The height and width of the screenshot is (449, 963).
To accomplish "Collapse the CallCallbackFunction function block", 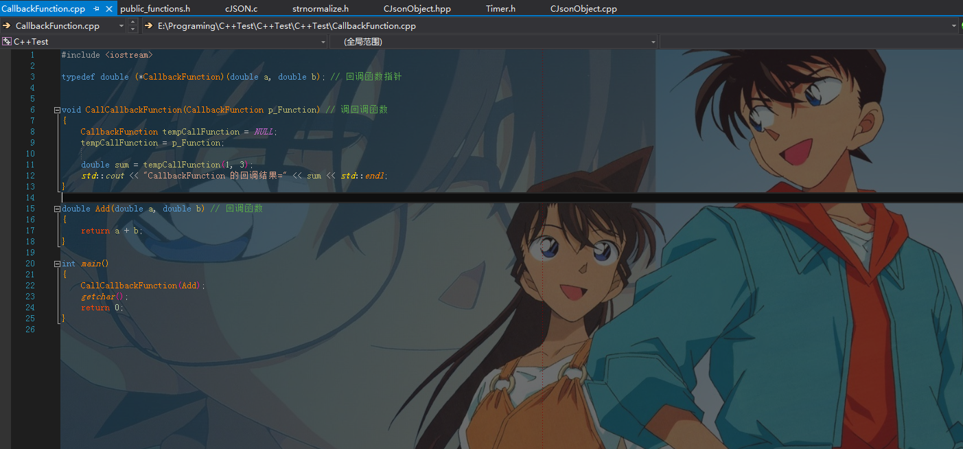I will coord(57,110).
